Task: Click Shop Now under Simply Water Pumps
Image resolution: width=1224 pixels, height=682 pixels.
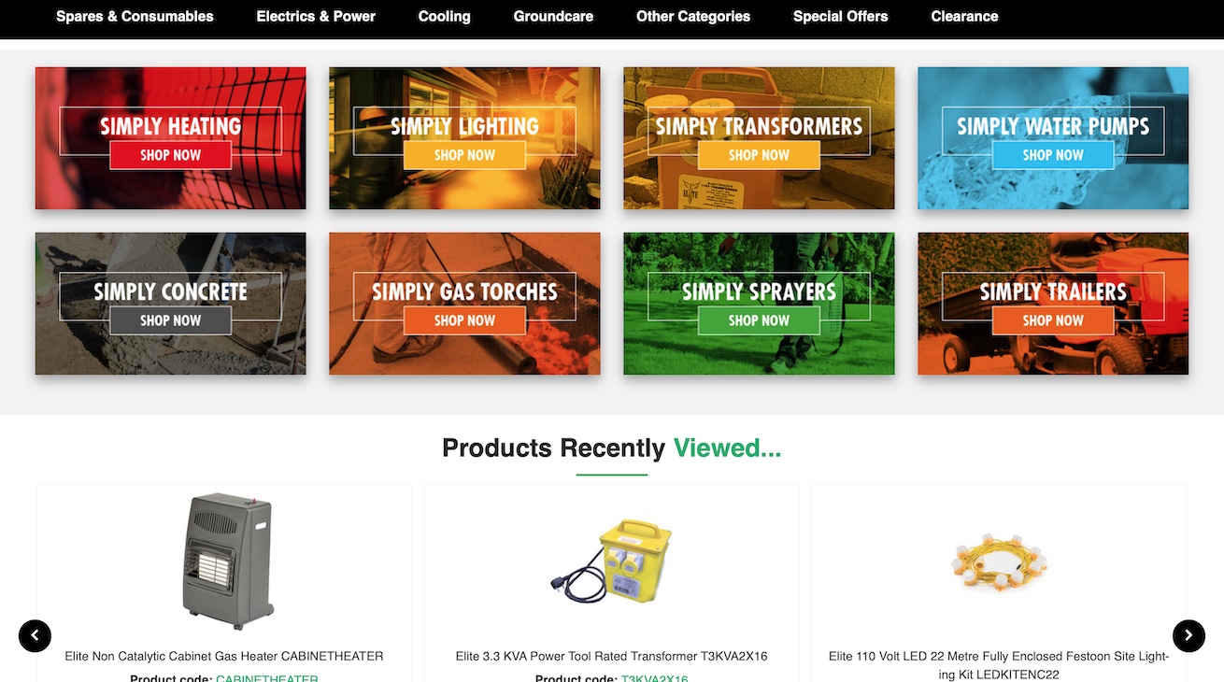Action: pos(1053,155)
